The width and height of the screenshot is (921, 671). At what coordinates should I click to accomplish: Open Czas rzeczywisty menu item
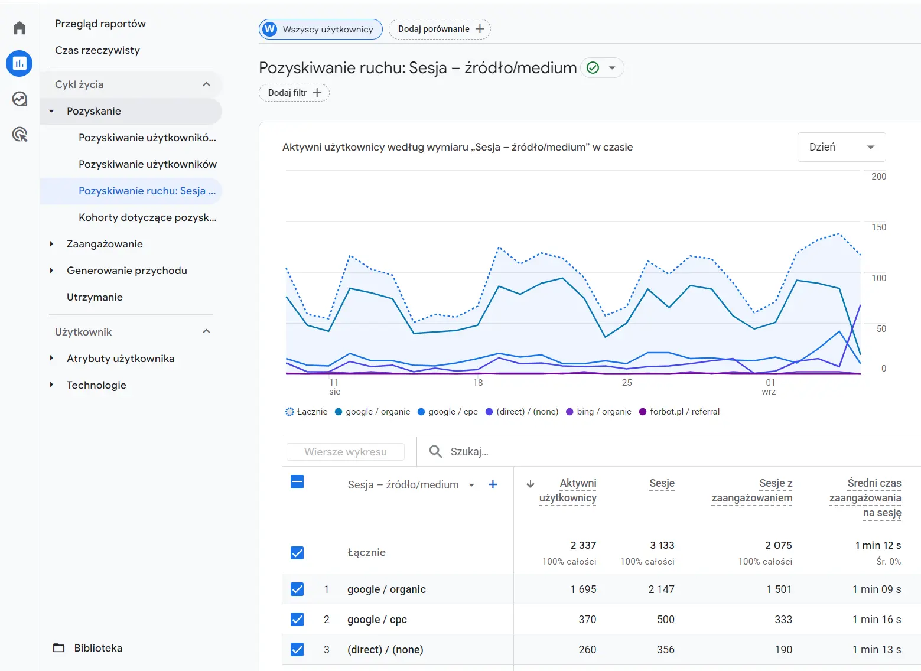pos(97,50)
